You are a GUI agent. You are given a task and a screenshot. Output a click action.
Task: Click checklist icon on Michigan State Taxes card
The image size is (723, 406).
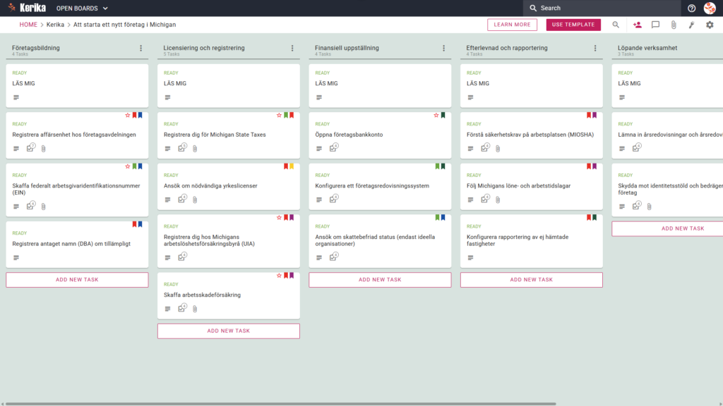182,148
